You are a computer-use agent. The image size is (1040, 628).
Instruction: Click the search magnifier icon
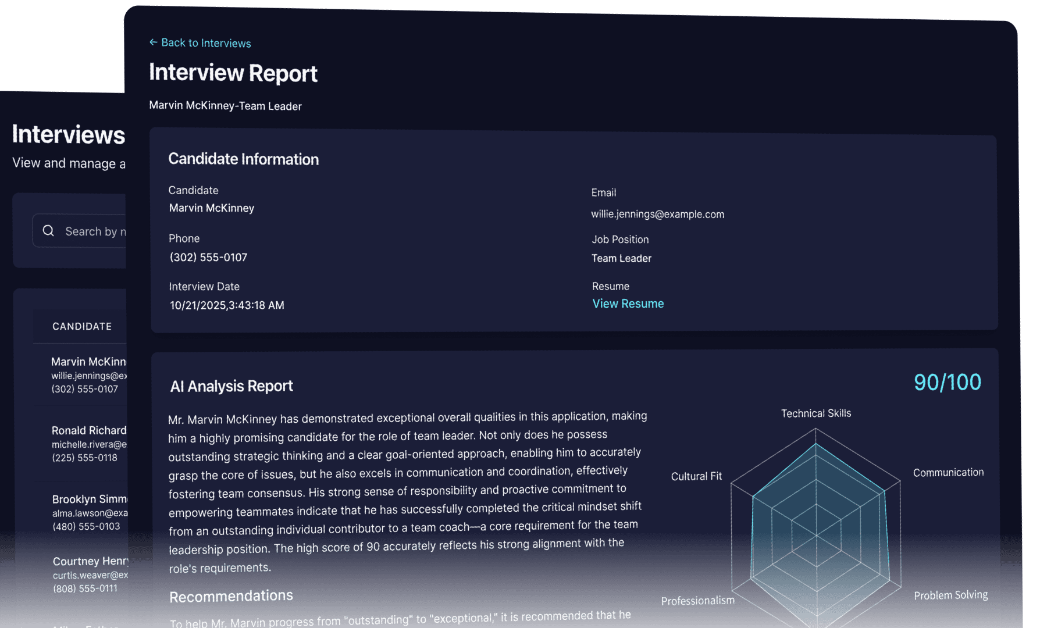tap(49, 231)
